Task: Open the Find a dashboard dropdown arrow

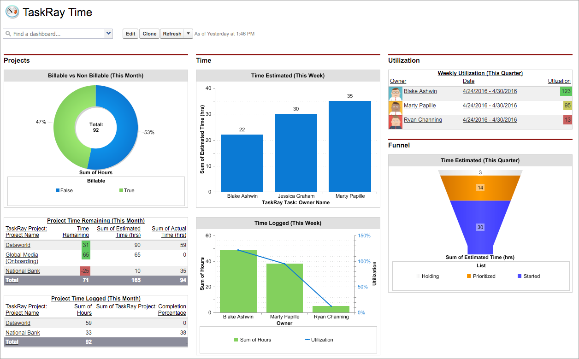Action: [x=109, y=34]
